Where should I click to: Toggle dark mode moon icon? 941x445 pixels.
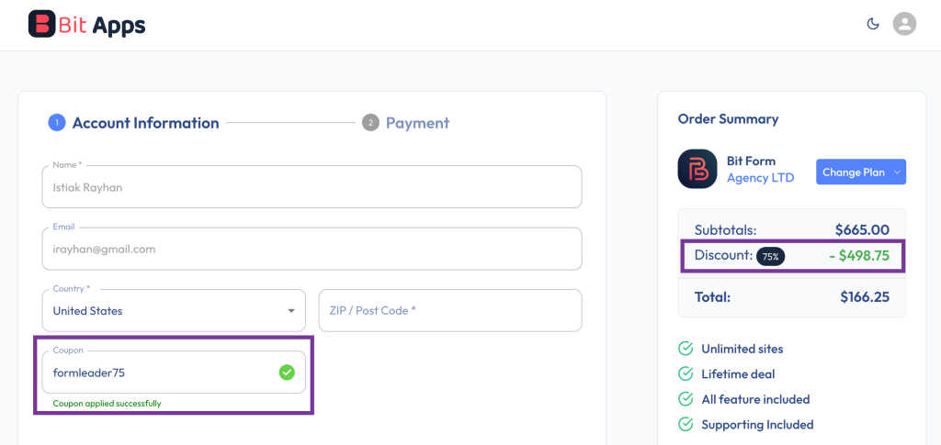pyautogui.click(x=873, y=24)
